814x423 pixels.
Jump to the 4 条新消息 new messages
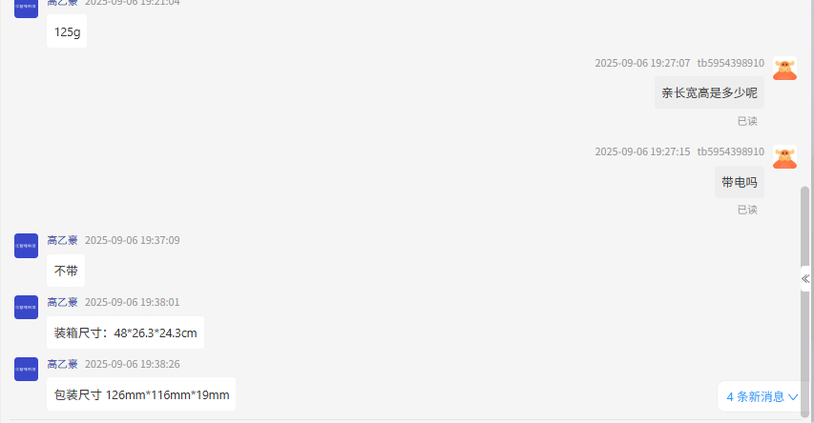click(755, 396)
